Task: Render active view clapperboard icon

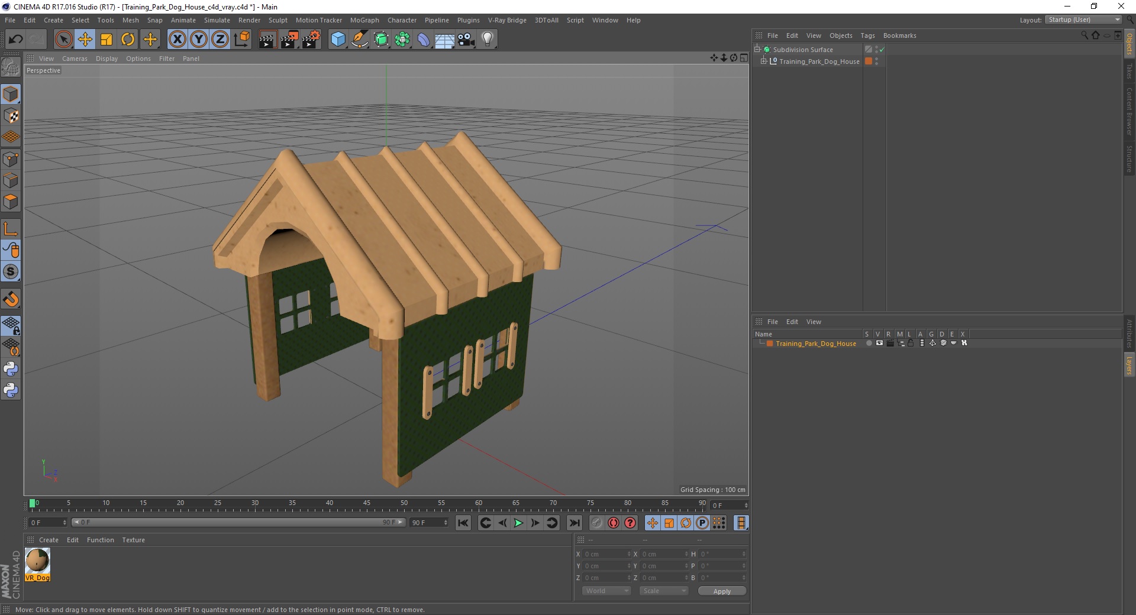Action: click(267, 40)
